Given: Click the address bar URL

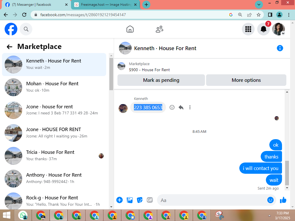Looking at the screenshot, I should pyautogui.click(x=83, y=15).
